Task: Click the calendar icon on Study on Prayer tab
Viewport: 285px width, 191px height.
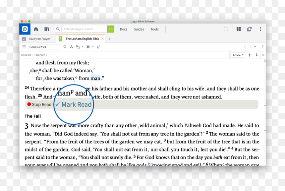Action: click(24, 39)
